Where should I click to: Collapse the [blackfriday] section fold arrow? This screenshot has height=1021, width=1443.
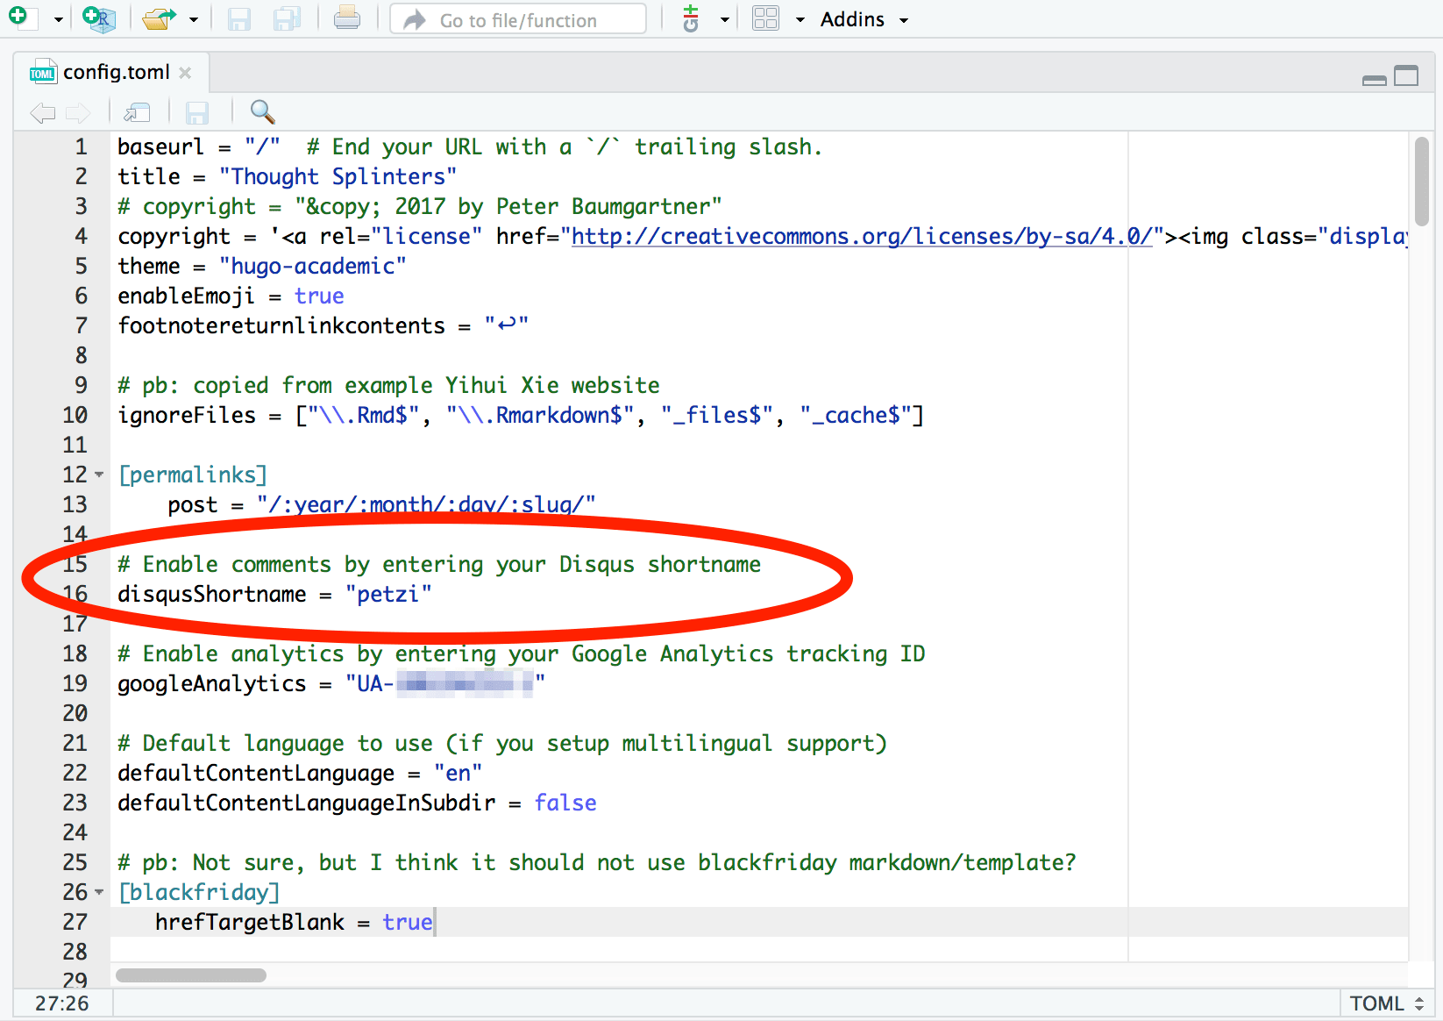(x=99, y=892)
